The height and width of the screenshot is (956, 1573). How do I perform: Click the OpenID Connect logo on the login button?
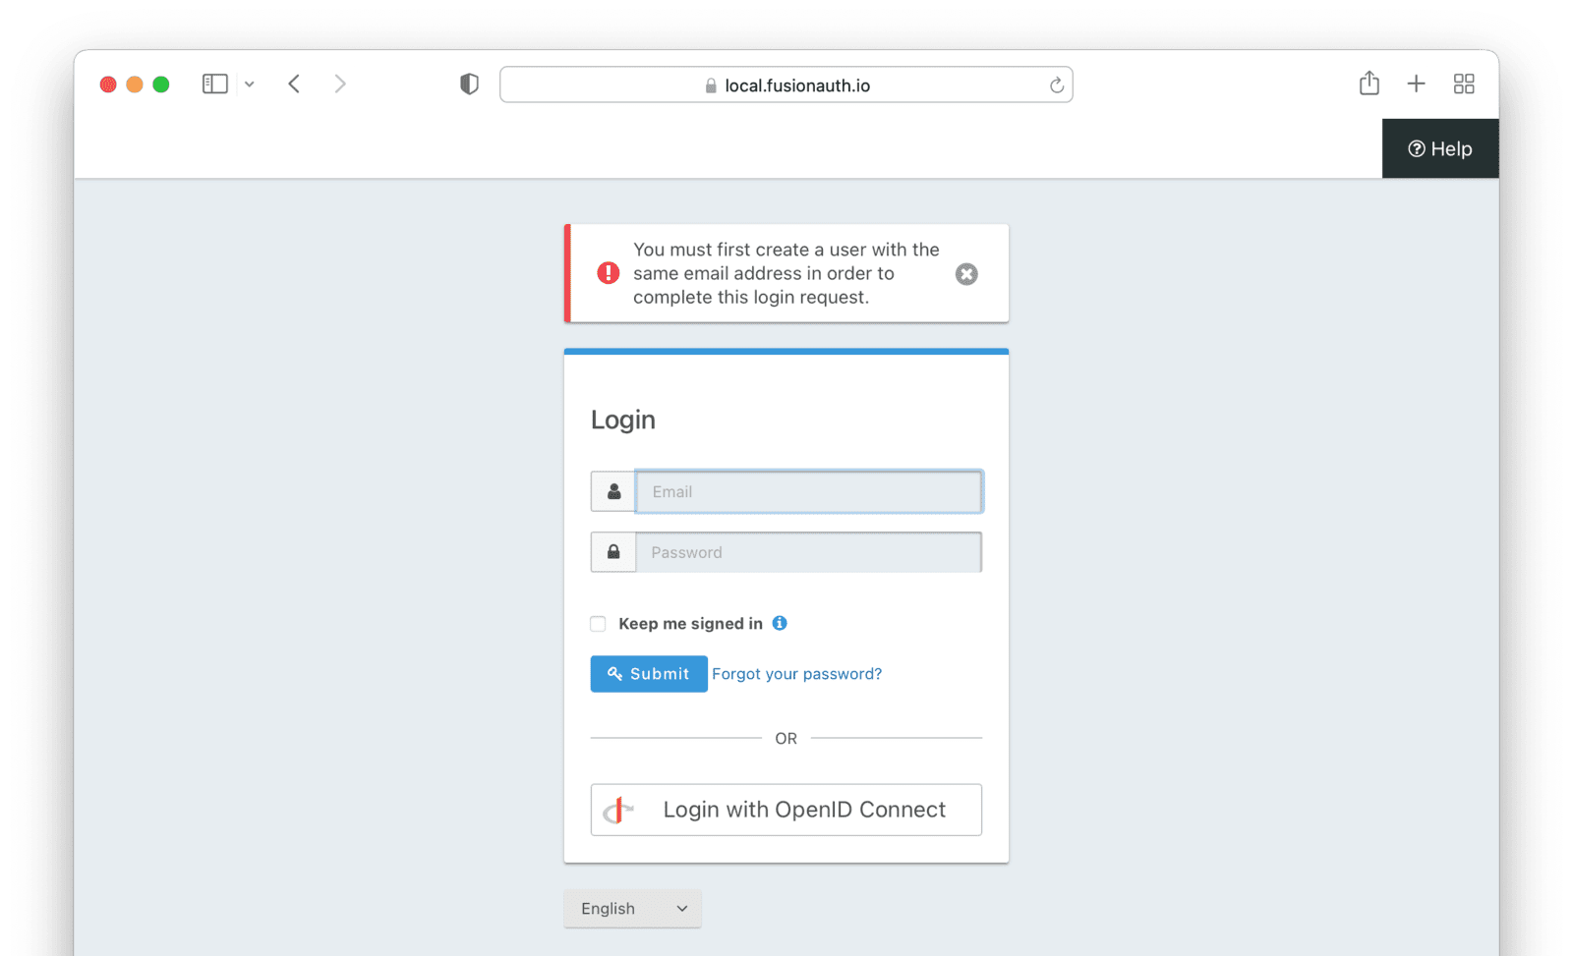(x=619, y=810)
